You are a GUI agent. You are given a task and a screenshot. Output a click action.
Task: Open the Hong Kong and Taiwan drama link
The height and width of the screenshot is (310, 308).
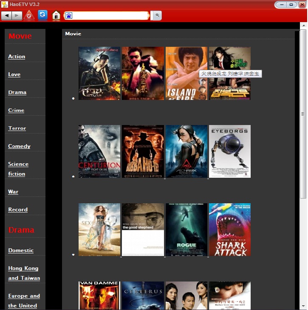(x=24, y=273)
